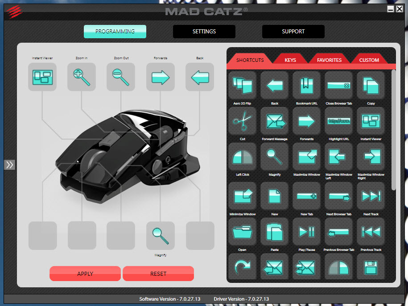
Task: Select the Play/Pause shortcut icon
Action: 306,232
